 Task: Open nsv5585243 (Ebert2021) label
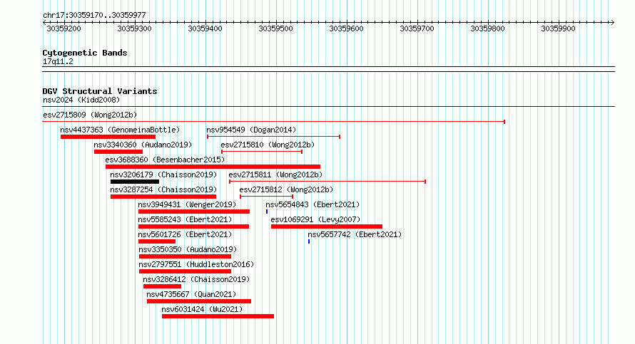point(185,219)
